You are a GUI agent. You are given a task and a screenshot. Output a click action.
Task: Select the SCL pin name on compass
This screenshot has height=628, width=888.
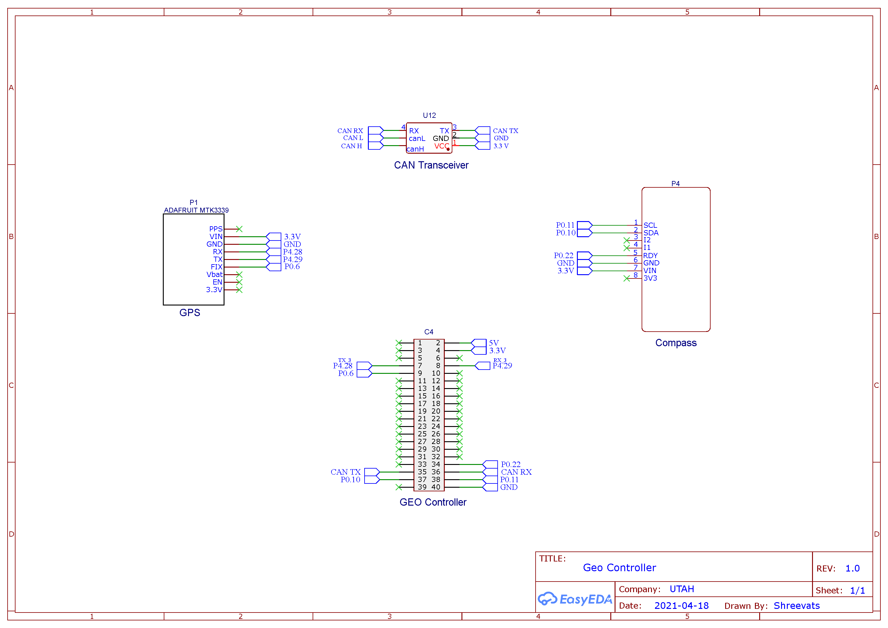650,225
